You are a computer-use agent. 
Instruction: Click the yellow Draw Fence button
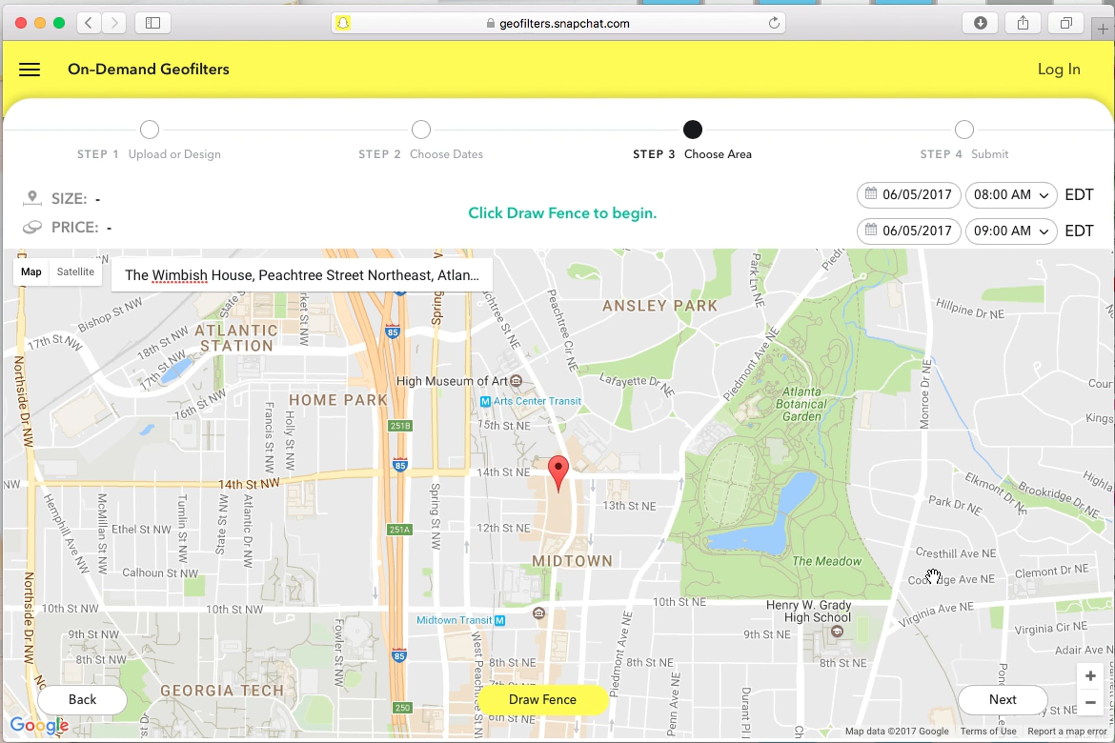coord(542,699)
